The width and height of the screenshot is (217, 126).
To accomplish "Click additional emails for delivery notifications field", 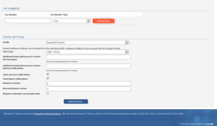I will point(88,66).
